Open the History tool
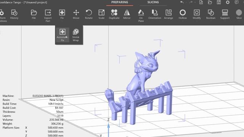Screen dimensions: 244x137 [14, 14]
